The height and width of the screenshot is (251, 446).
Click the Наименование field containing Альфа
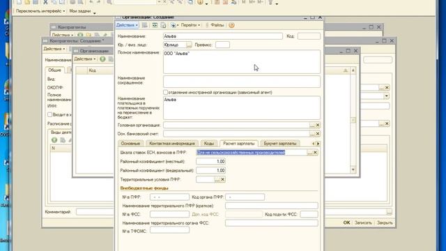coord(223,36)
